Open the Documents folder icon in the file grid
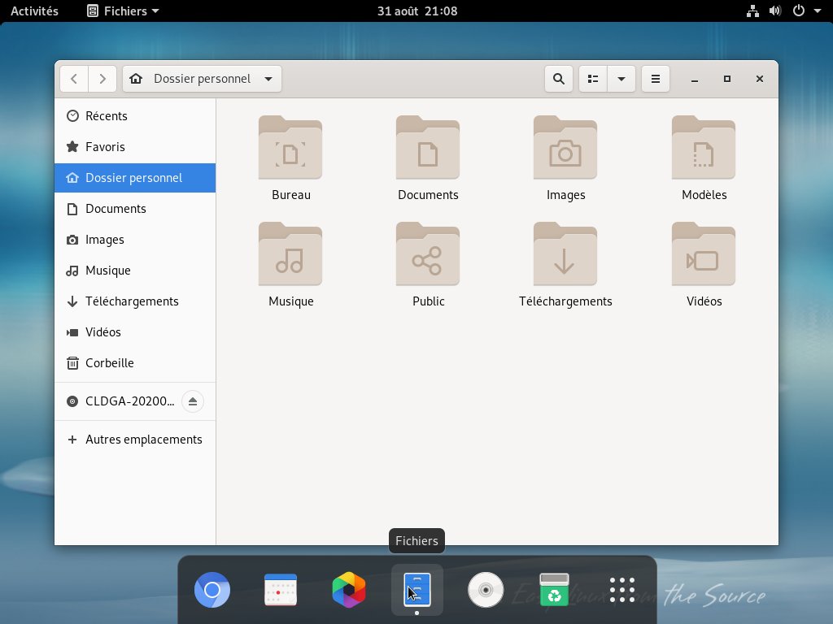Image resolution: width=833 pixels, height=624 pixels. pyautogui.click(x=428, y=148)
